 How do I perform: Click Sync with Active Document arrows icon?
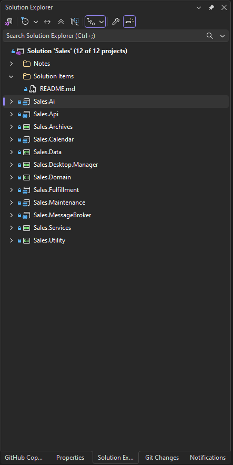[47, 22]
